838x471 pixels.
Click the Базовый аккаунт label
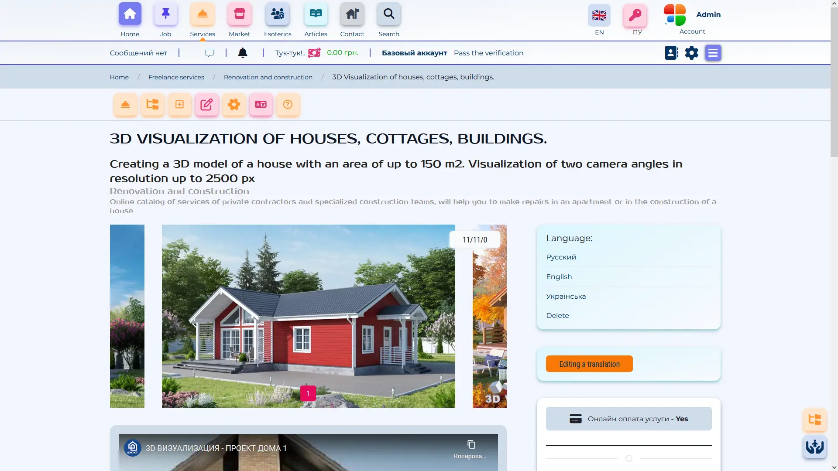414,53
